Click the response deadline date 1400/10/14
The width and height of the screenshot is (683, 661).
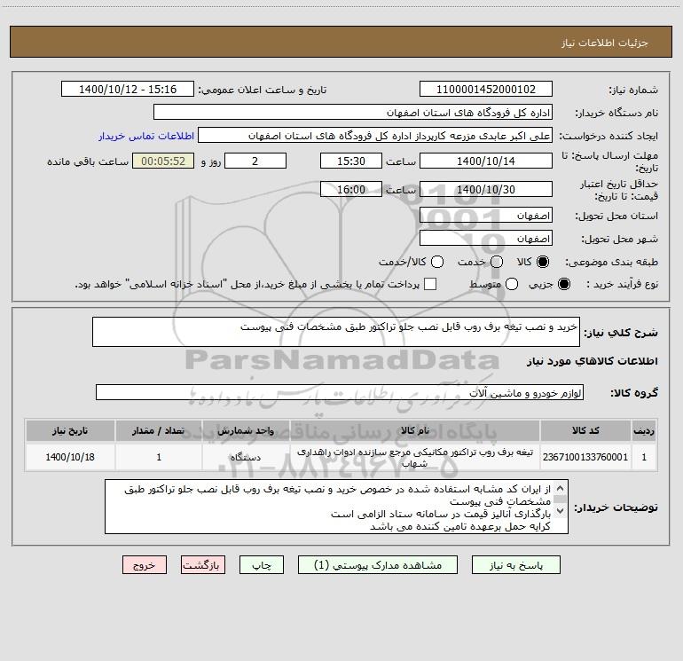coord(486,161)
